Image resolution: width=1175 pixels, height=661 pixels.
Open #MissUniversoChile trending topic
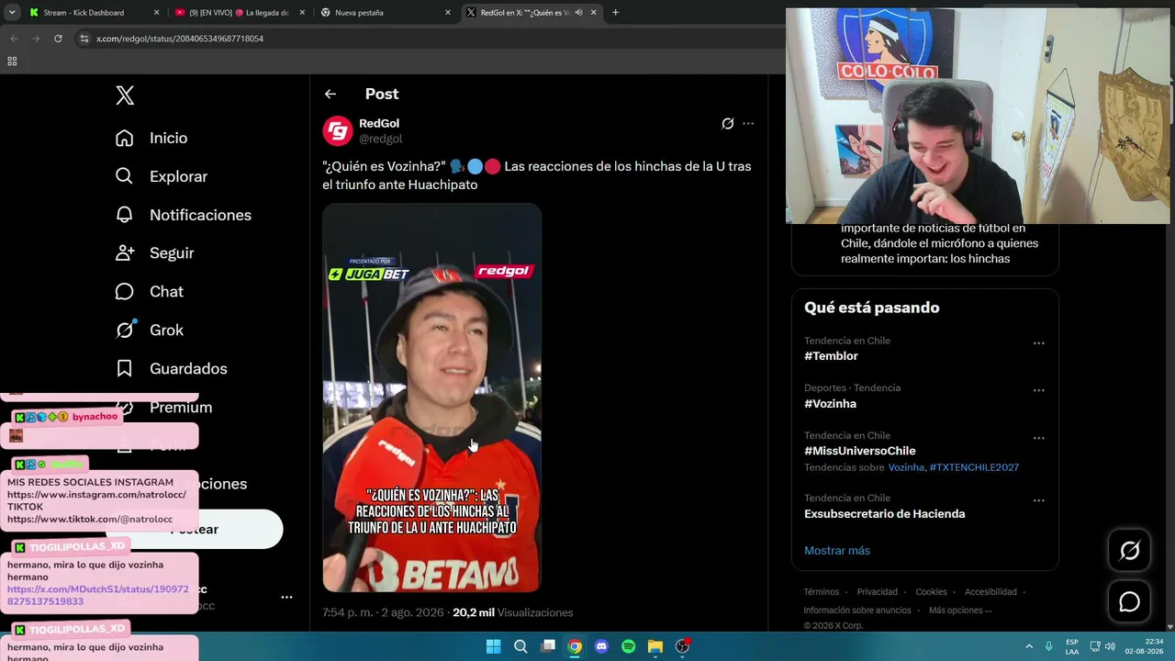(x=860, y=452)
